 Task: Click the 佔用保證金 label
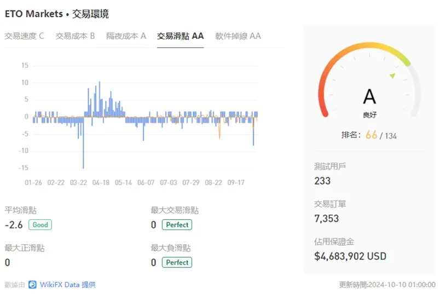coord(334,242)
